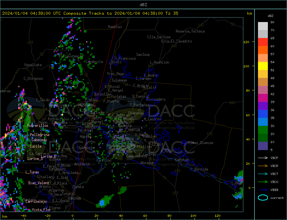Click the '2024/01/04 04:38:00 UTC Composite Tracks' header
This screenshot has height=220, width=287.
(53, 13)
